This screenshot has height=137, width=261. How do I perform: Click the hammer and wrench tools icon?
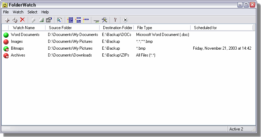[x=105, y=20]
